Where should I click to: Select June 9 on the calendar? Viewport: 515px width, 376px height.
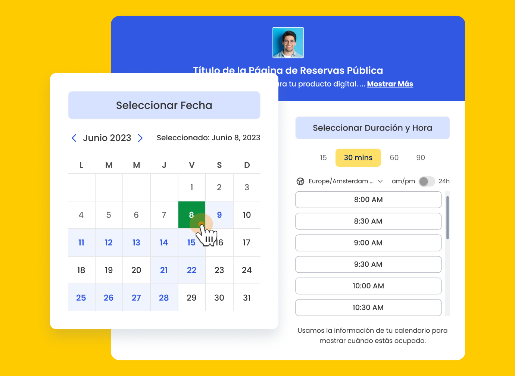[x=219, y=215]
